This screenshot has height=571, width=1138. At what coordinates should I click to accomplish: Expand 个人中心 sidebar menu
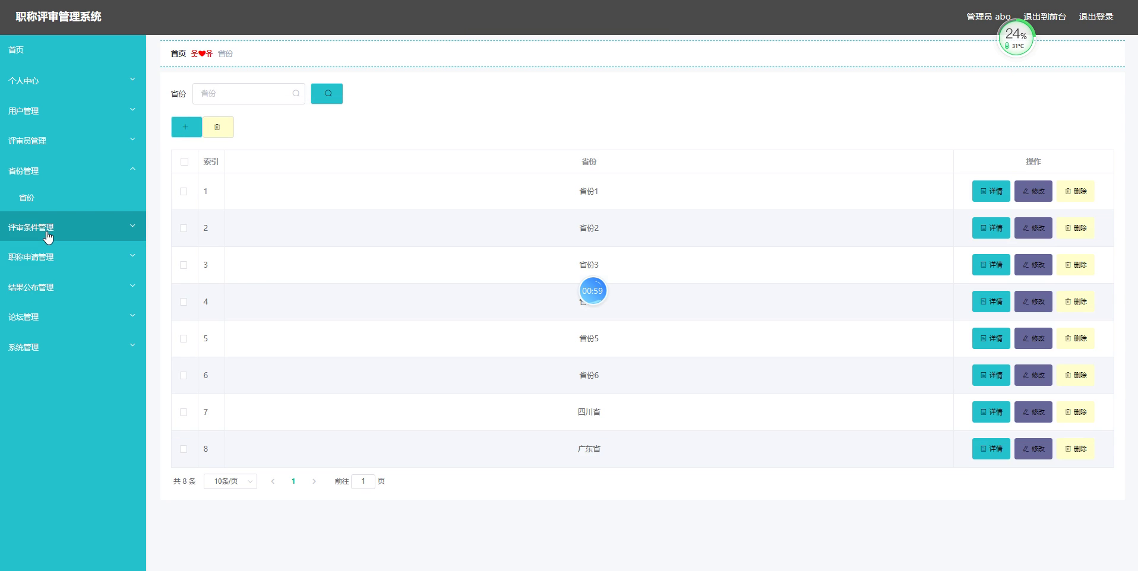tap(72, 81)
